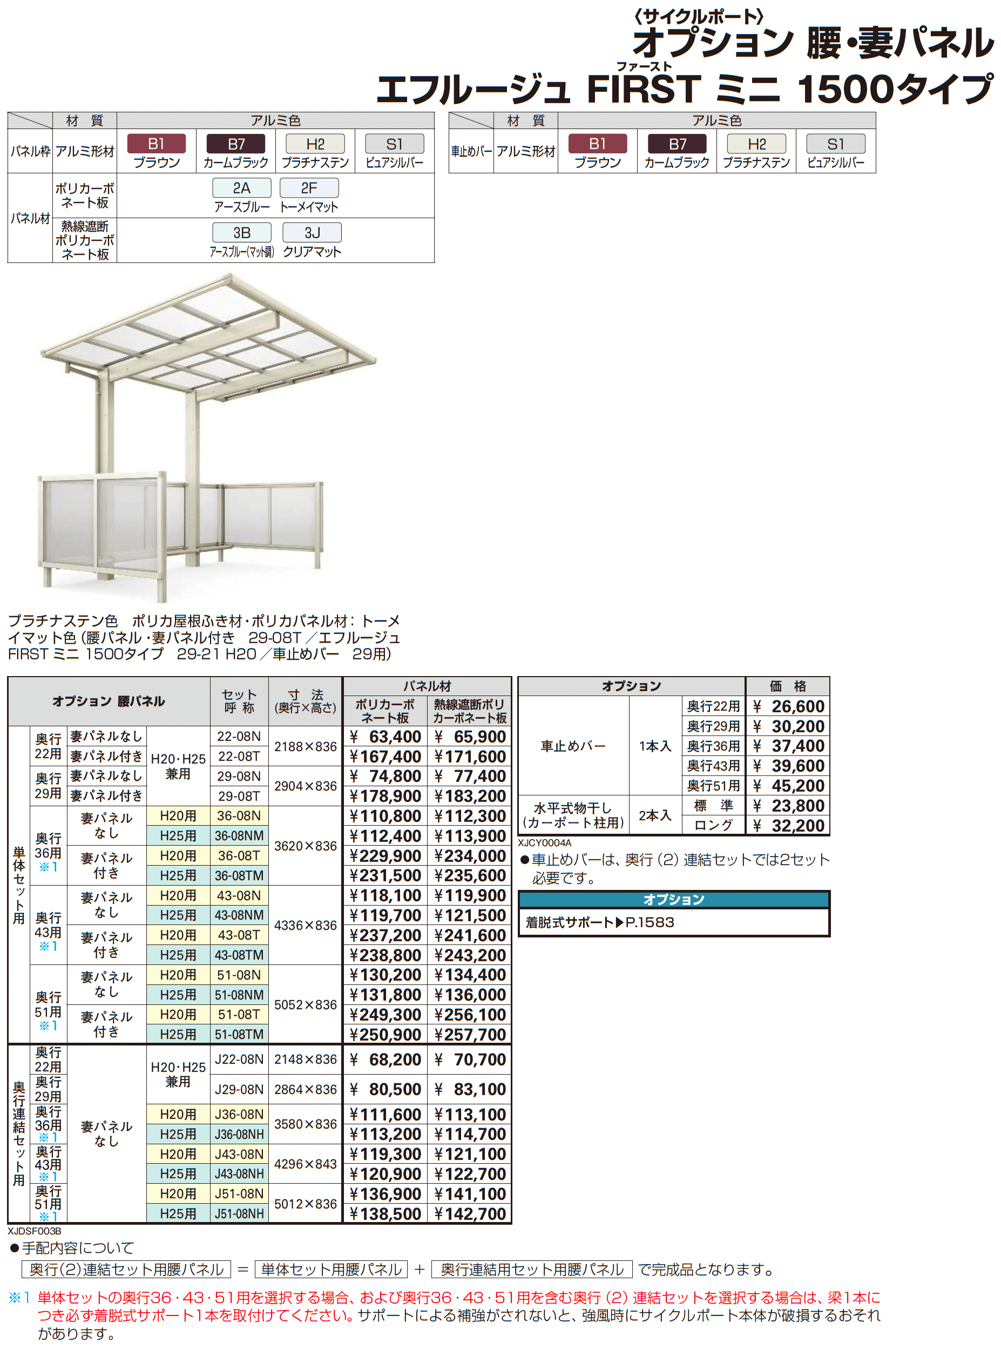
Task: Select set code J36-08NH
Action: [x=239, y=1133]
